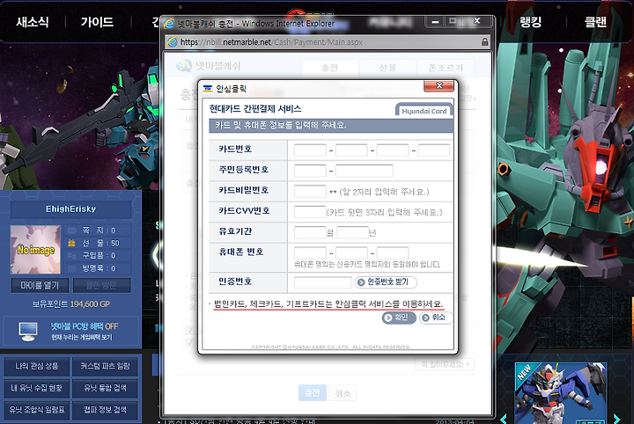Click the dimmed 취소 button on 넷마블캐쉬 page
This screenshot has width=634, height=424.
[343, 393]
